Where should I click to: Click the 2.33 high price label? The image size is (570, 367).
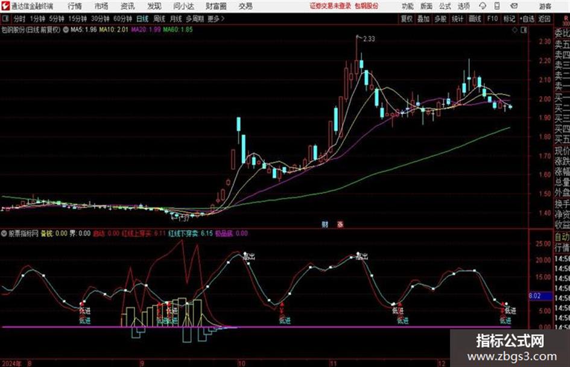point(369,39)
